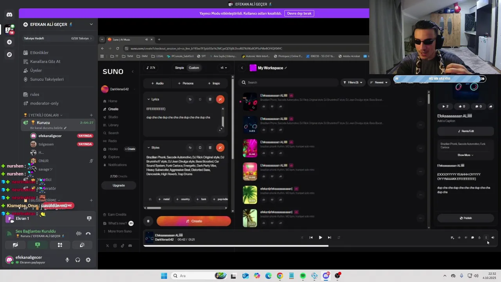Click the play button in player
The image size is (501, 282).
tap(320, 237)
